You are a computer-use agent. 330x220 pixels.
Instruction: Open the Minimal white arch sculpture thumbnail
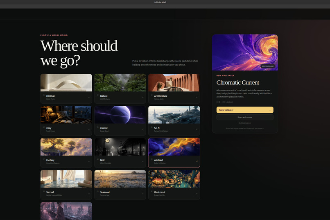click(x=66, y=82)
